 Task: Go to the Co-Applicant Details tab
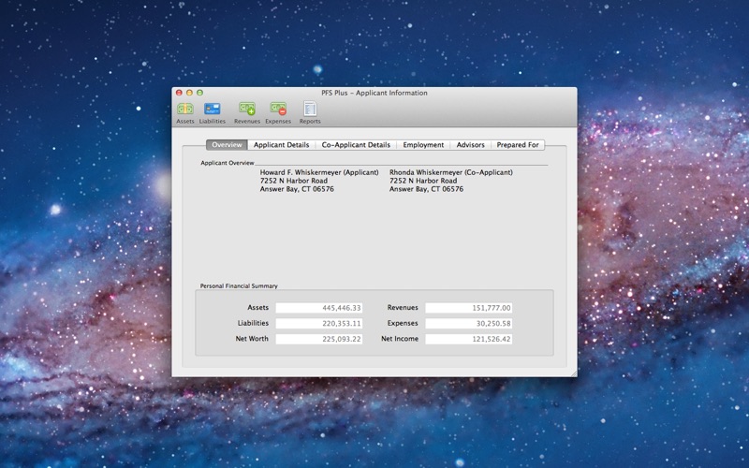coord(356,145)
